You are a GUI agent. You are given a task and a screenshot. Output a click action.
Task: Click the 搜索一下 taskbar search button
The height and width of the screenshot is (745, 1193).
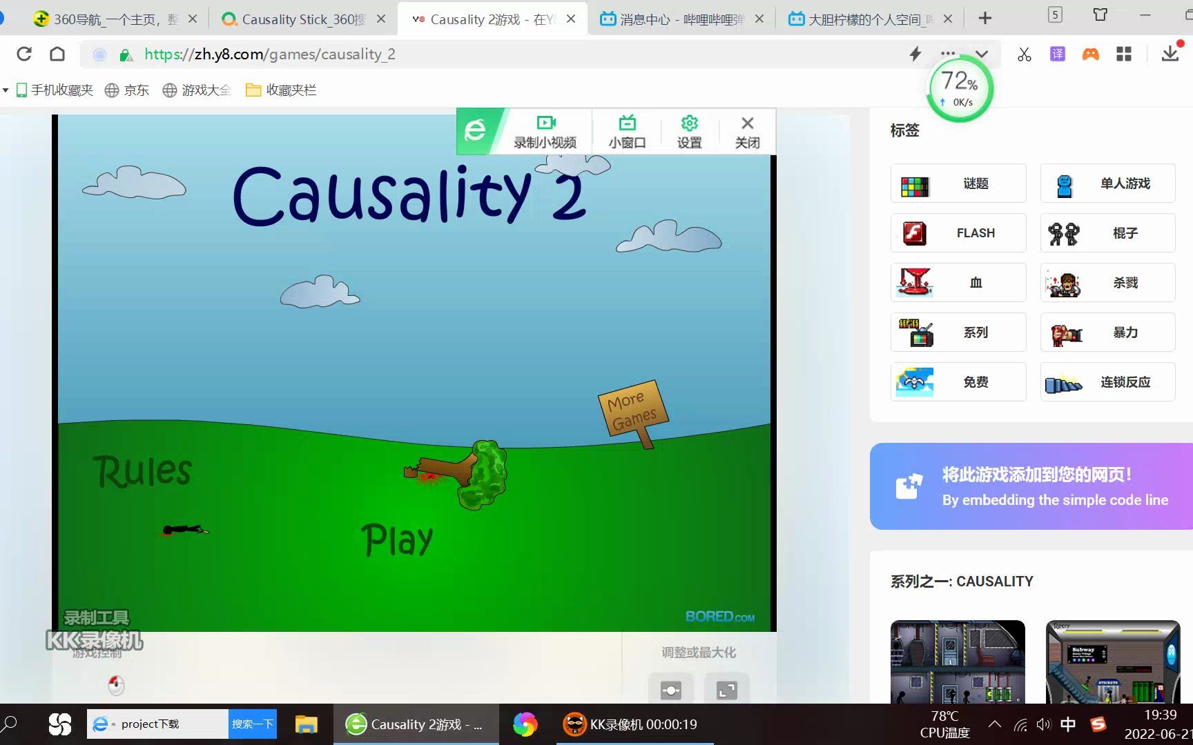coord(253,724)
